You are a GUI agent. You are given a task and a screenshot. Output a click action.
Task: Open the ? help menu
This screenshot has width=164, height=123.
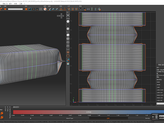tap(25, 4)
